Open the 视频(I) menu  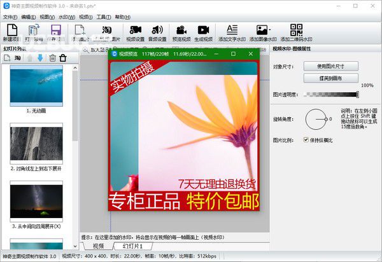click(86, 17)
